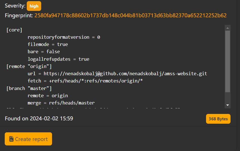Click the Create report button
The height and width of the screenshot is (151, 240).
coord(28,139)
